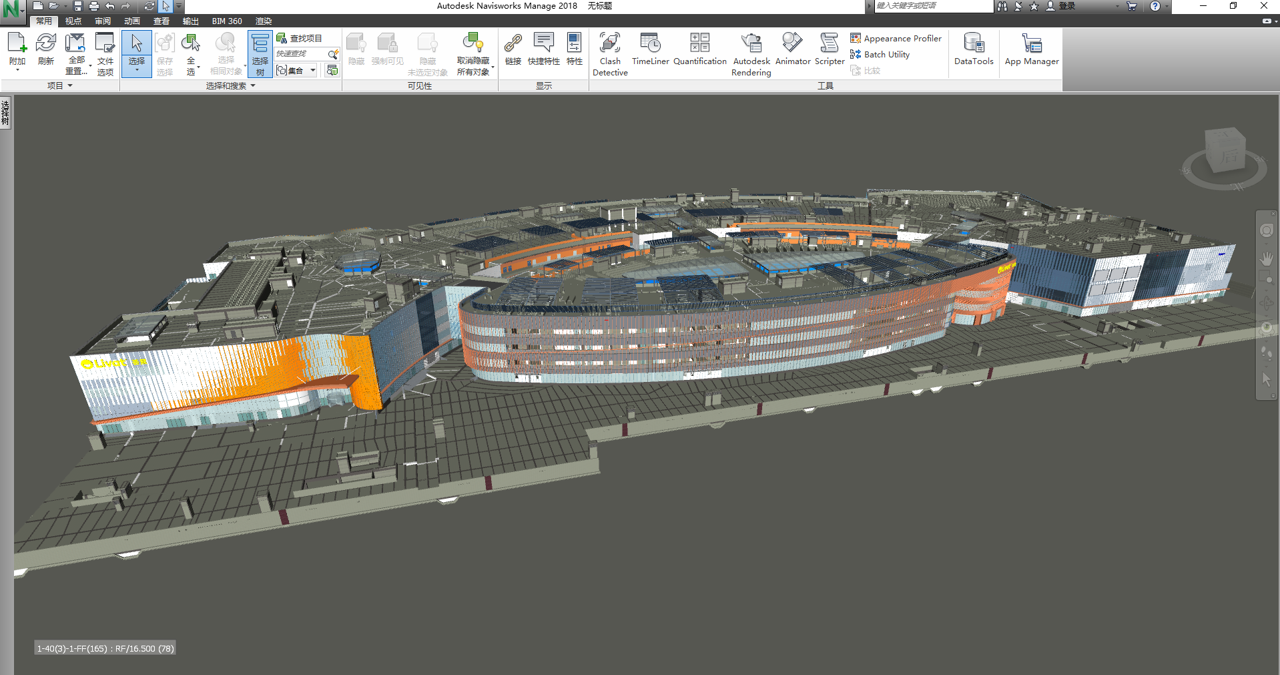Click the ViewCube 后 (Back) face

point(1229,157)
